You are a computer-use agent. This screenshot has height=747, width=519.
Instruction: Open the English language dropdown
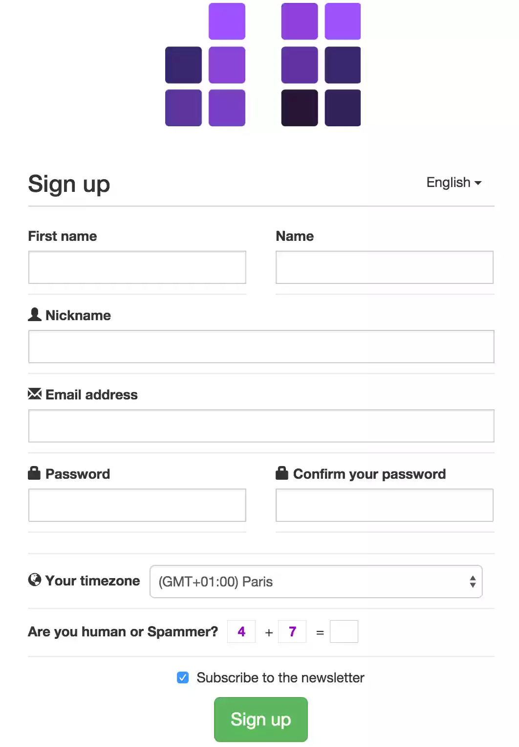tap(454, 182)
